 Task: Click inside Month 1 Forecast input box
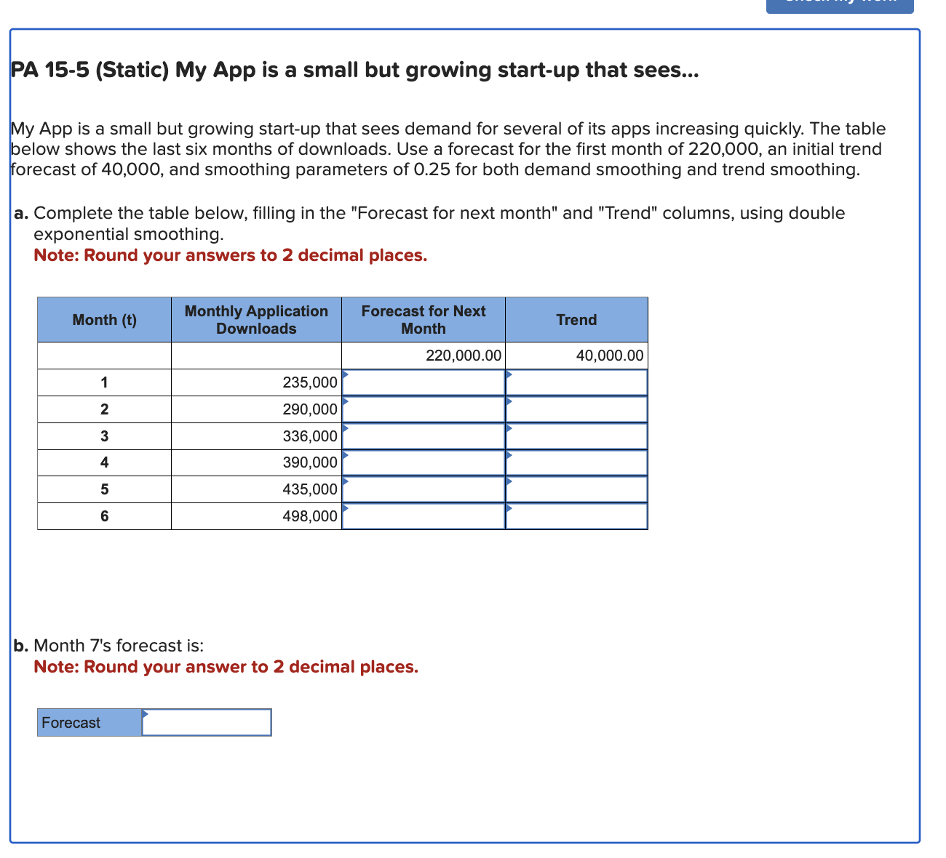424,382
